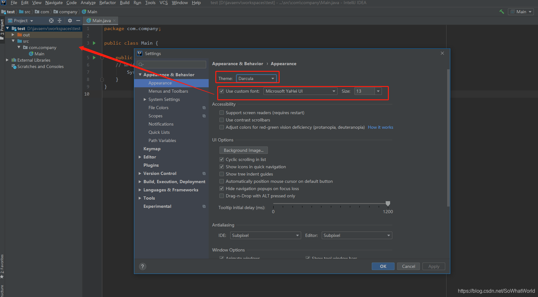Click the project-level icon next to Experimental
This screenshot has height=297, width=538.
(204, 207)
